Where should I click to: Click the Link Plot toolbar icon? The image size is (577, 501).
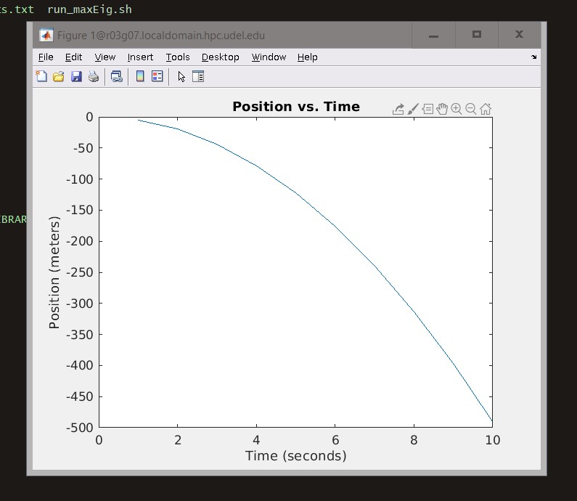pos(116,76)
